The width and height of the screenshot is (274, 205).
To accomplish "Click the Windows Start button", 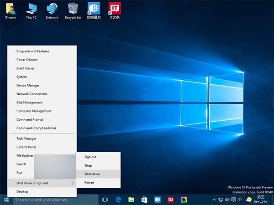I will tap(6, 200).
